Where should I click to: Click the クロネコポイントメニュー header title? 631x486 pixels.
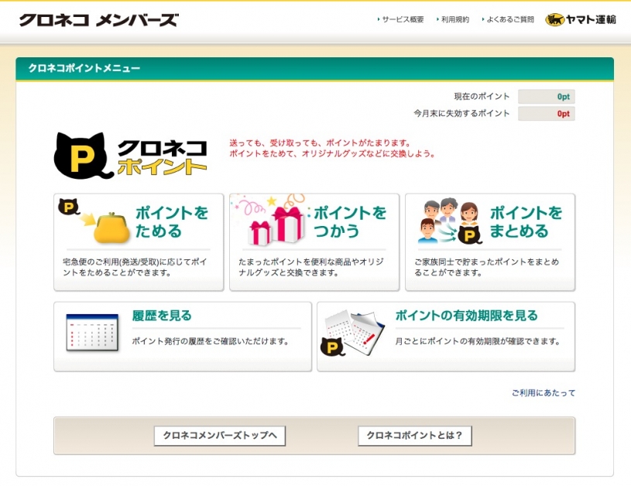click(x=84, y=68)
